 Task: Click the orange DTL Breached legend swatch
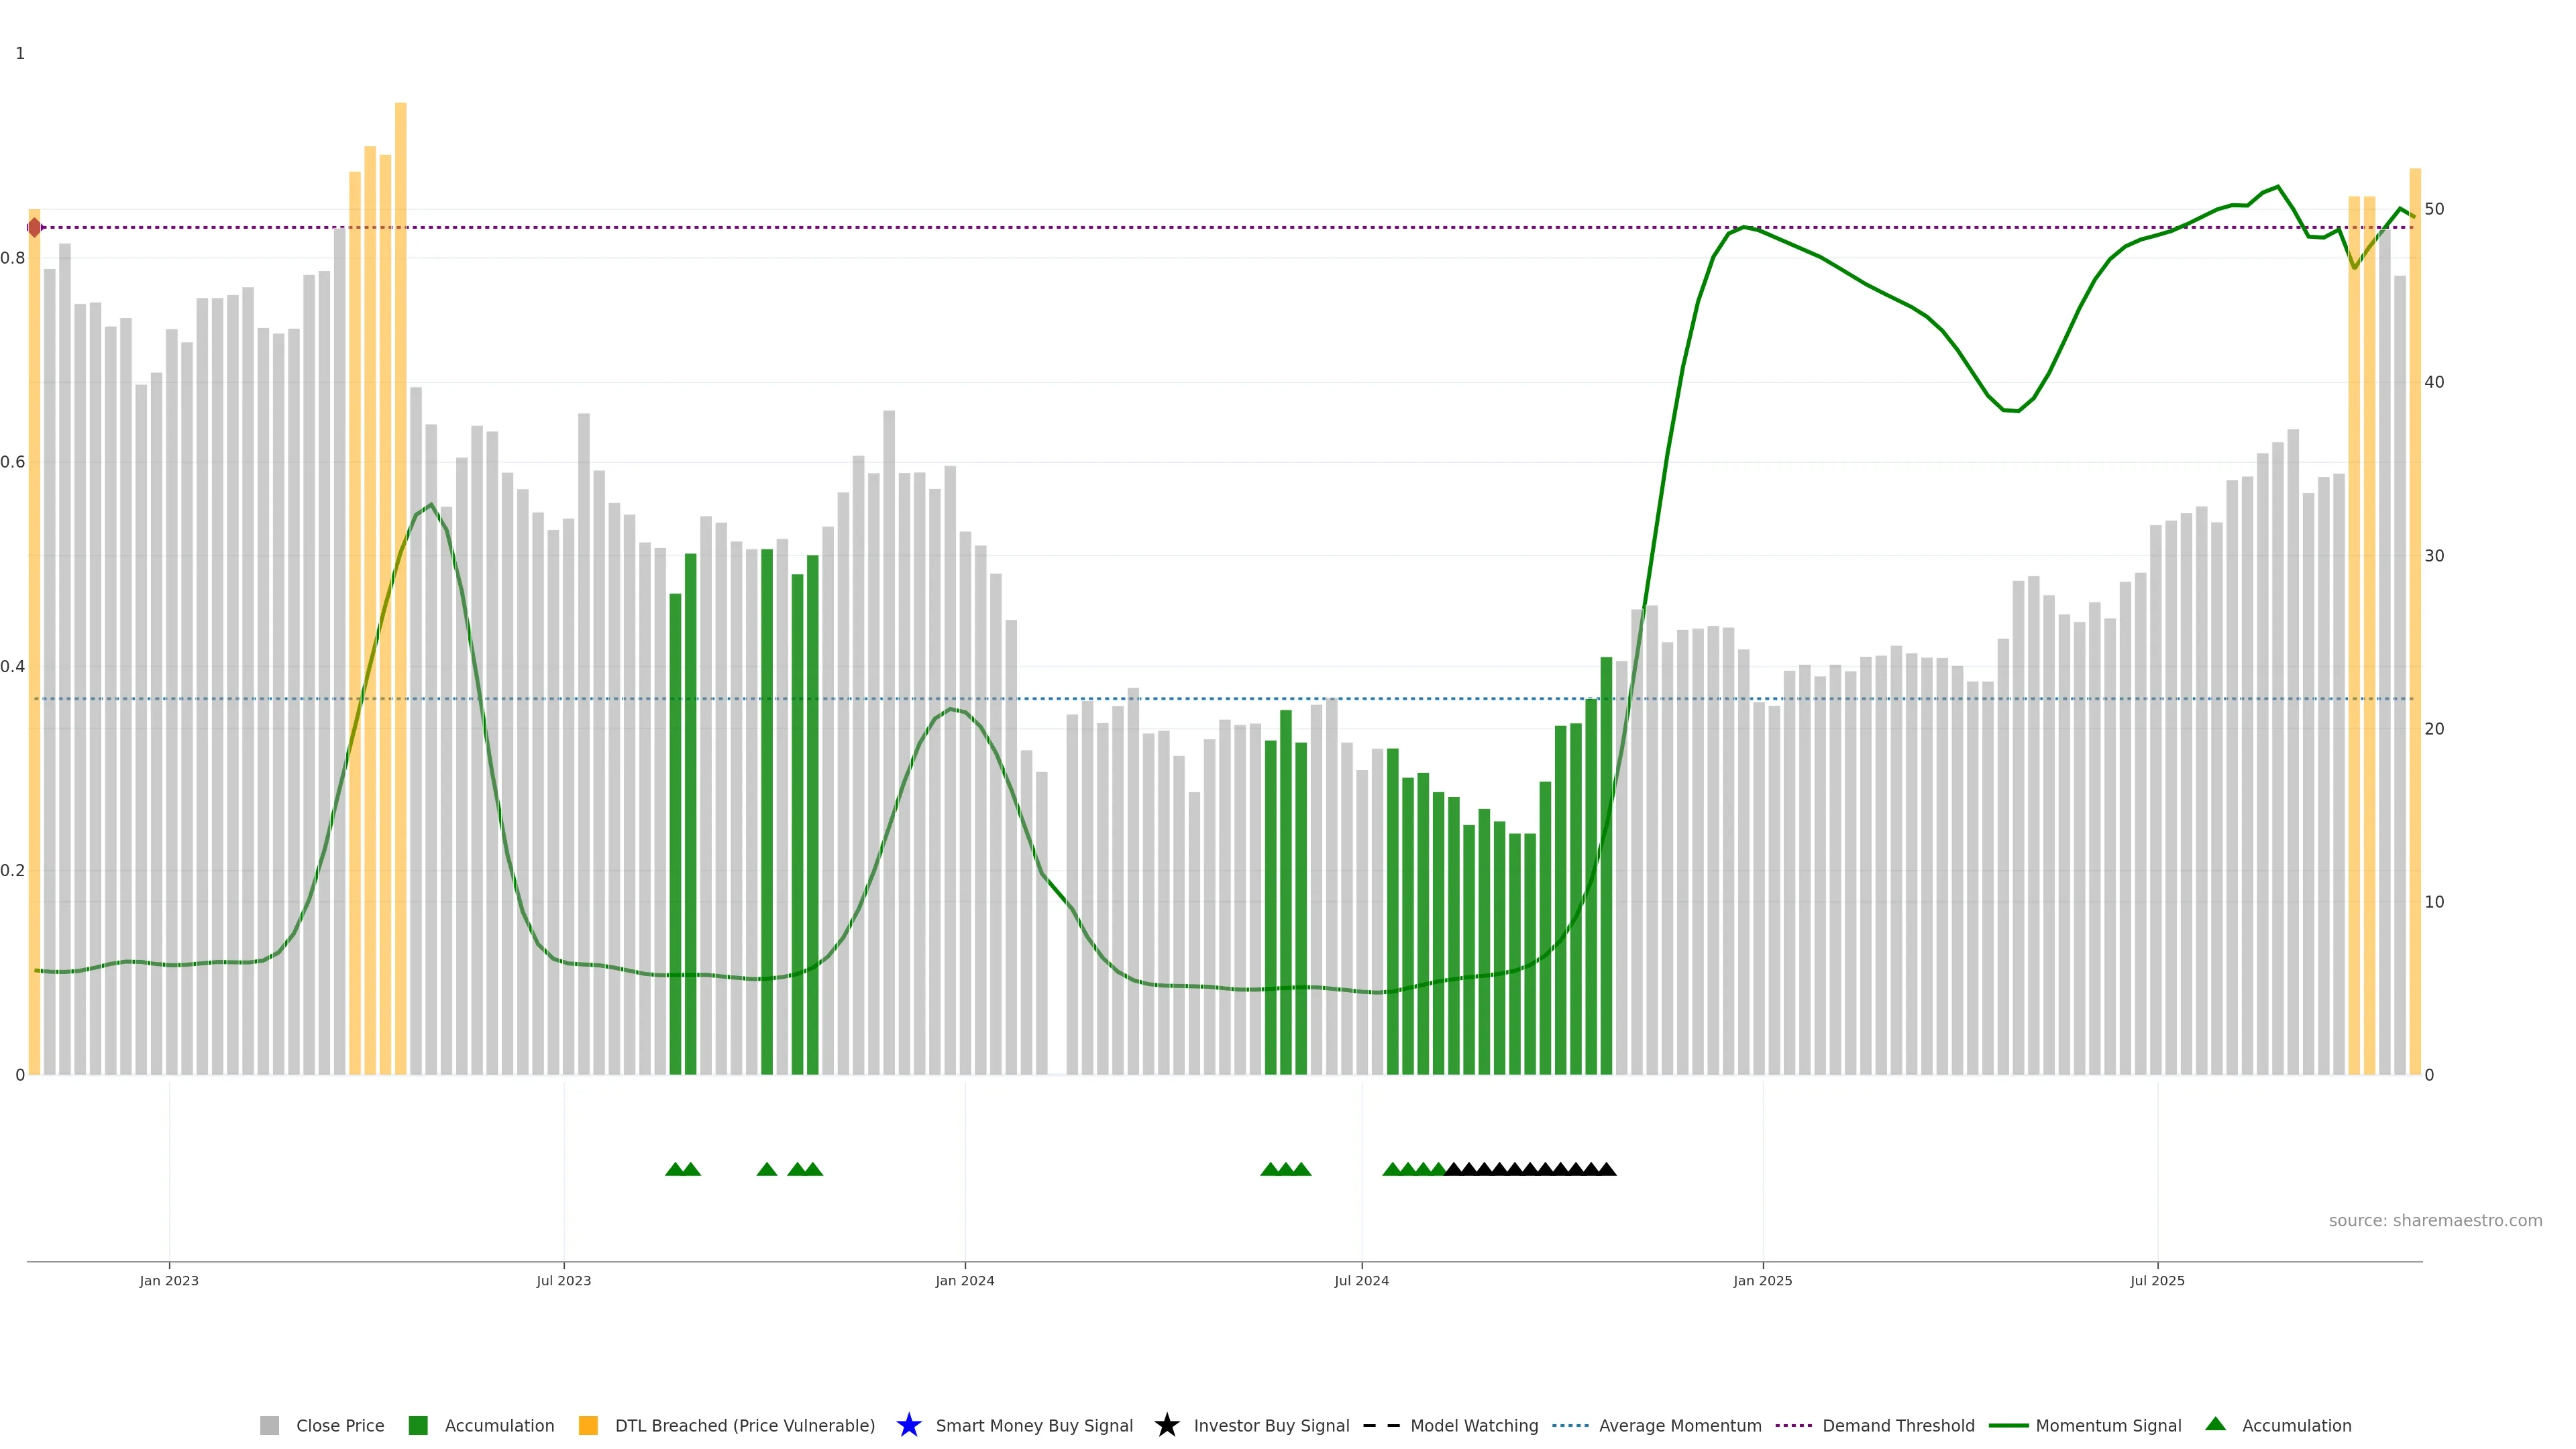(x=588, y=1425)
